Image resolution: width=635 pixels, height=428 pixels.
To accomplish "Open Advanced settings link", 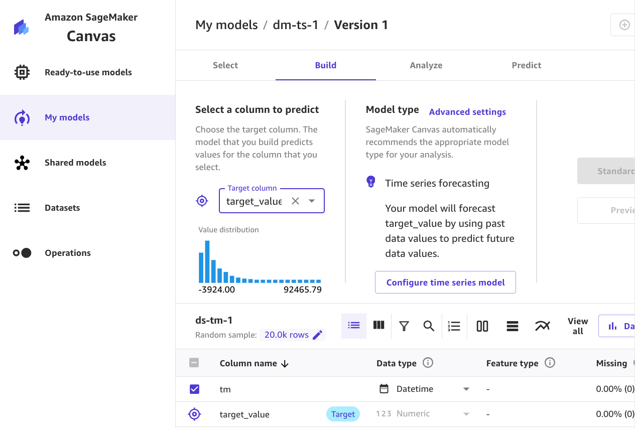I will 467,112.
